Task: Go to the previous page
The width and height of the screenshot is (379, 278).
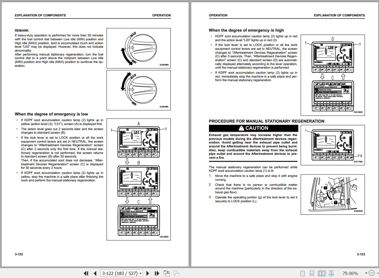Action: [95, 273]
